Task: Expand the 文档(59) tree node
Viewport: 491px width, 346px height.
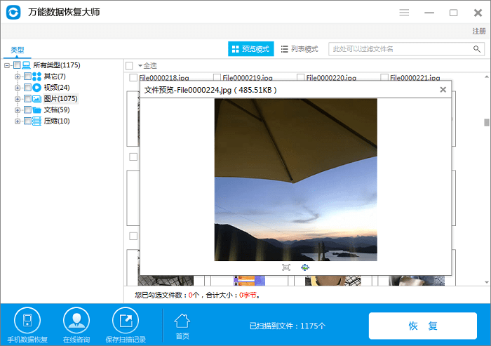Action: [18, 110]
